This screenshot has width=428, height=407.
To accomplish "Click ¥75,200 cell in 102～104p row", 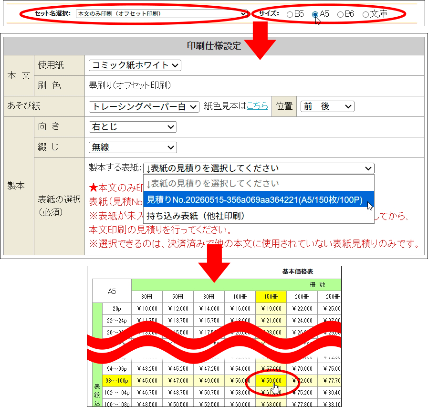I will pos(302,393).
